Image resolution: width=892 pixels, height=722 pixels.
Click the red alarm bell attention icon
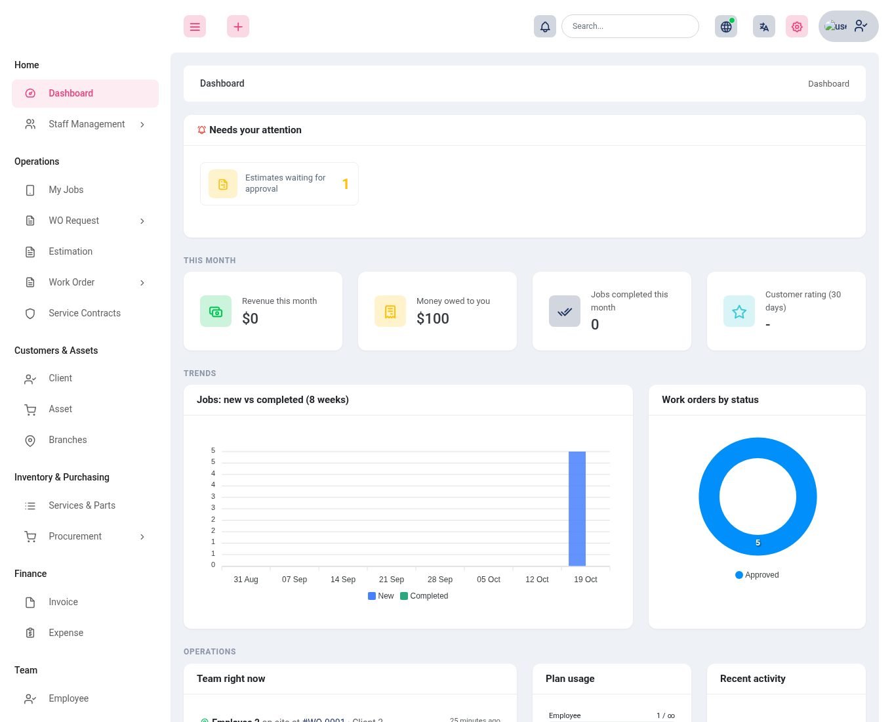coord(201,130)
